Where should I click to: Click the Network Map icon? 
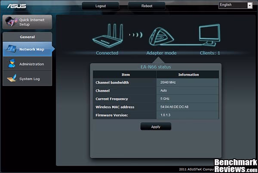click(x=11, y=49)
